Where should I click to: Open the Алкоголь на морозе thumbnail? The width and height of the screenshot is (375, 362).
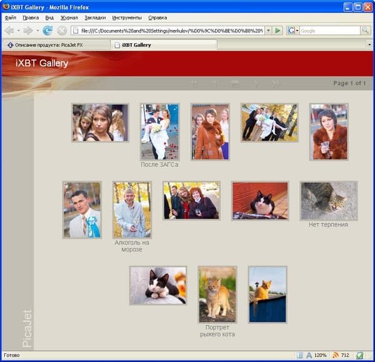[132, 210]
